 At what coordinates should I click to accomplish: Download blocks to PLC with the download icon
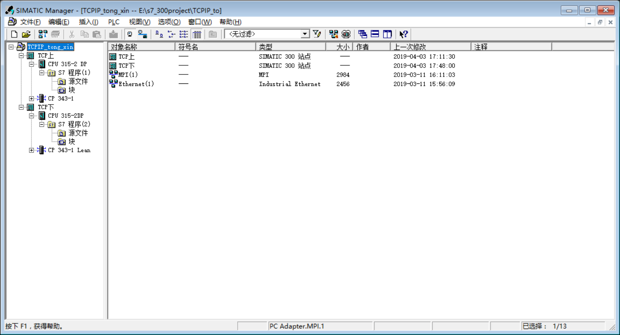point(113,34)
